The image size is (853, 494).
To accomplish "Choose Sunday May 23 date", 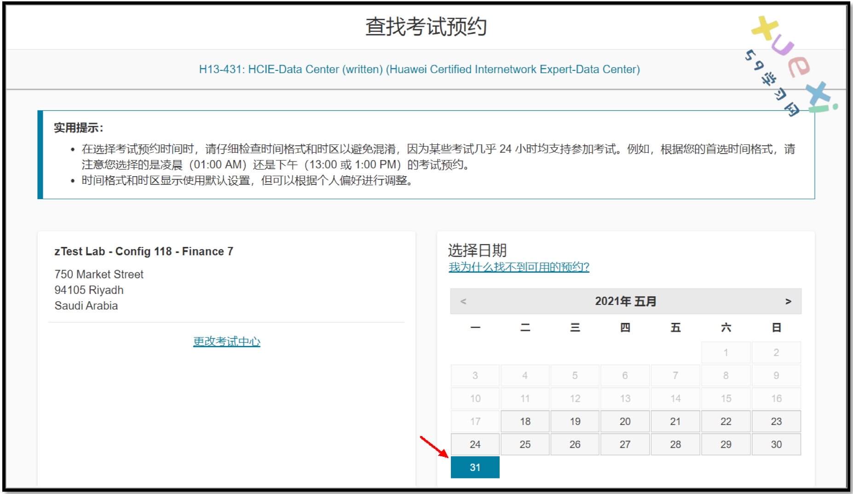I will point(776,421).
